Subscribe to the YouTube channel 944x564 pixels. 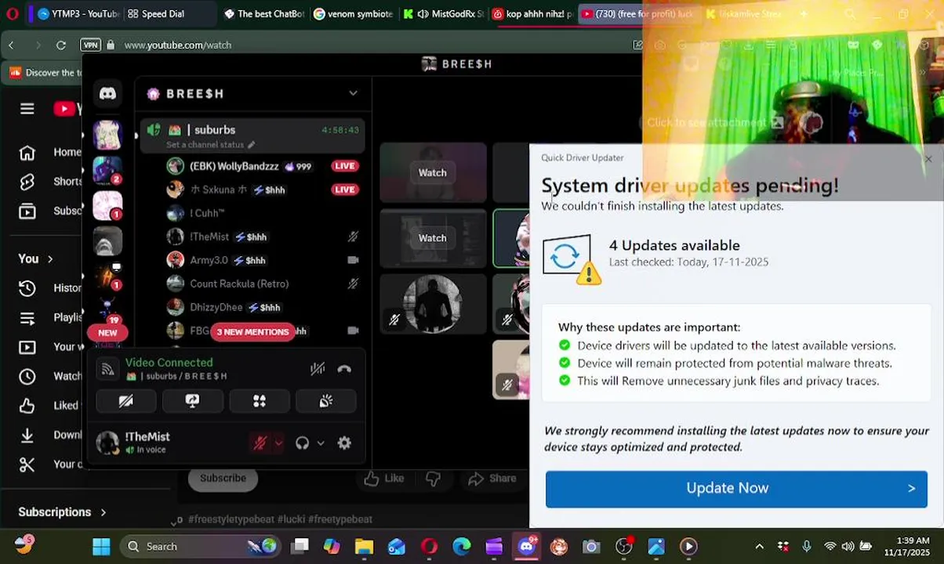click(223, 478)
